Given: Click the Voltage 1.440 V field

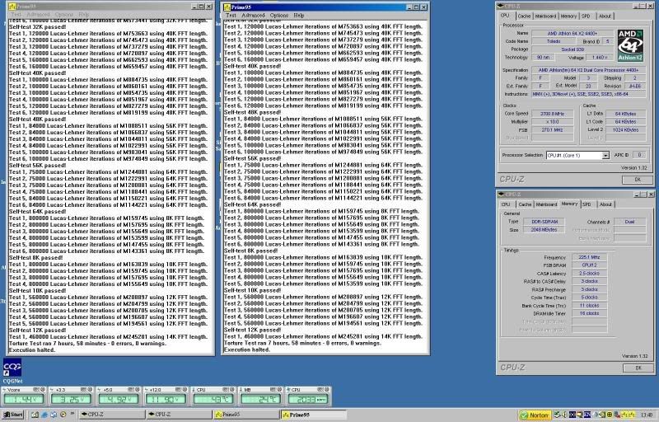Looking at the screenshot, I should [600, 57].
